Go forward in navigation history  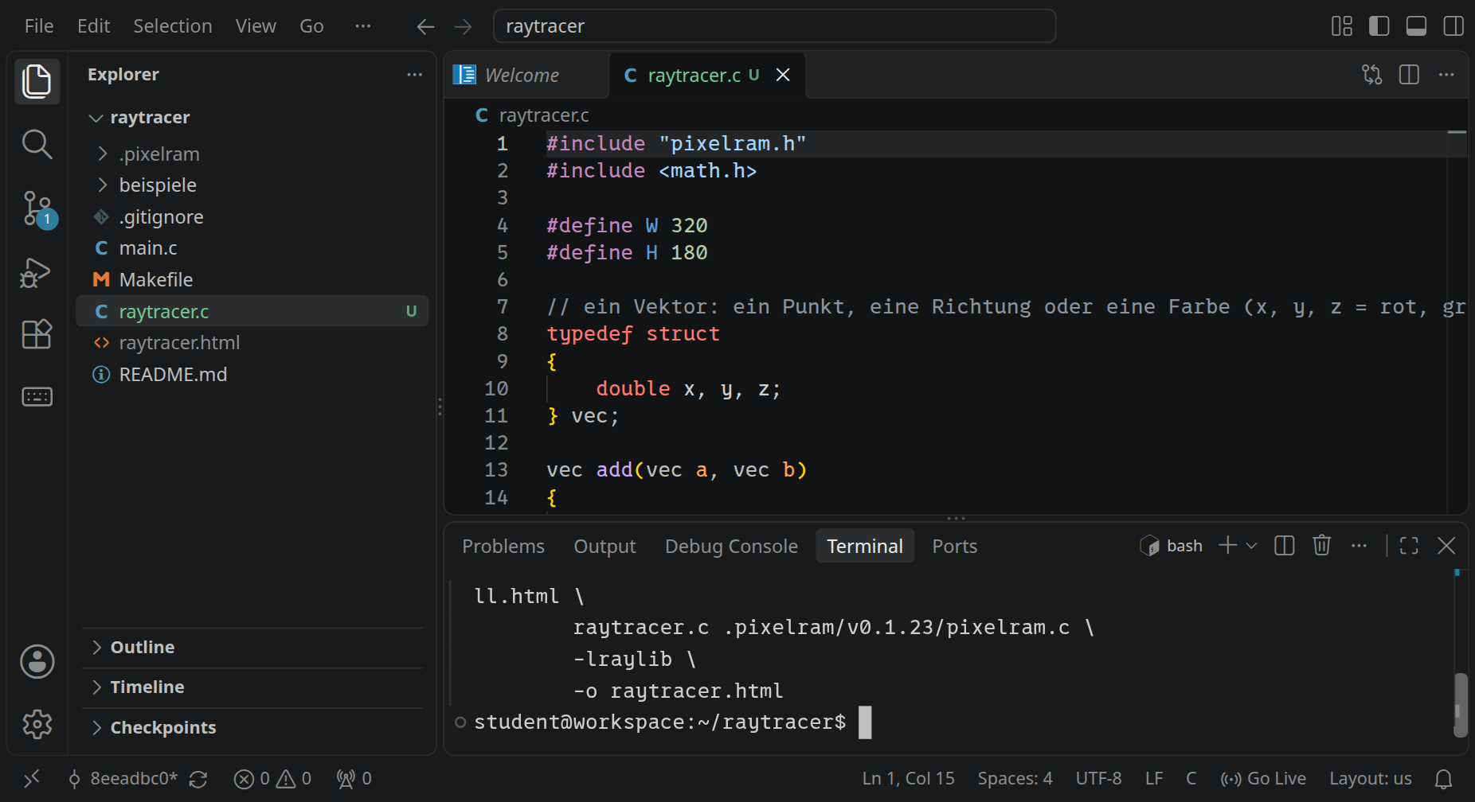click(463, 26)
